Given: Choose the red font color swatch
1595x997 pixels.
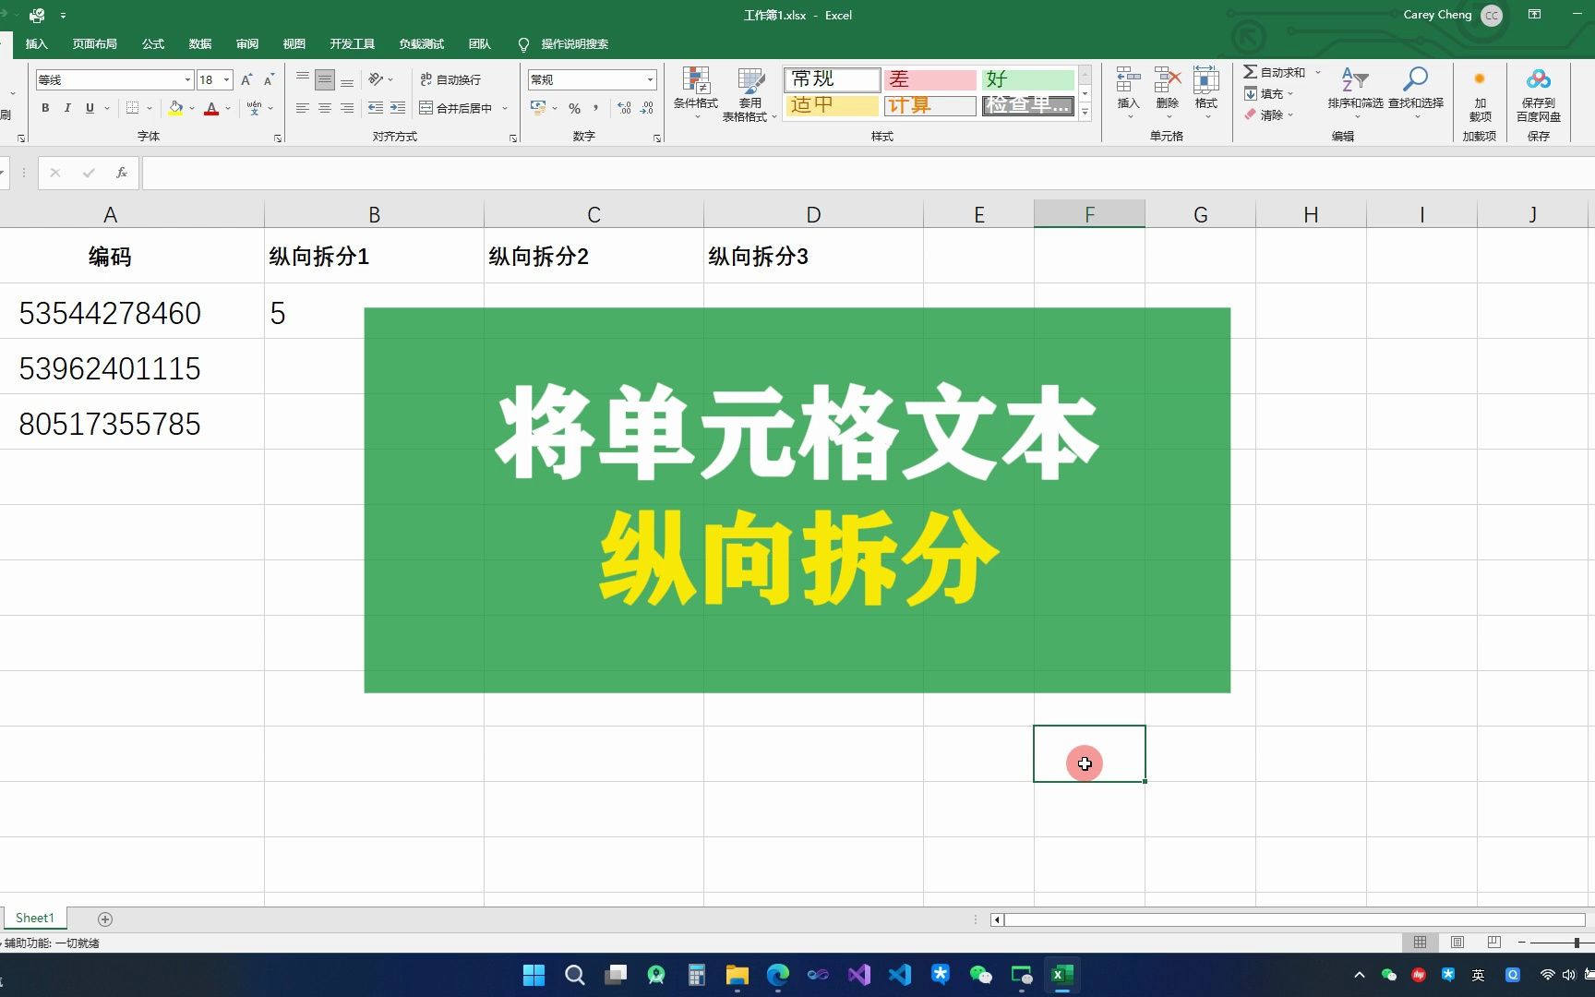Looking at the screenshot, I should click(x=211, y=113).
